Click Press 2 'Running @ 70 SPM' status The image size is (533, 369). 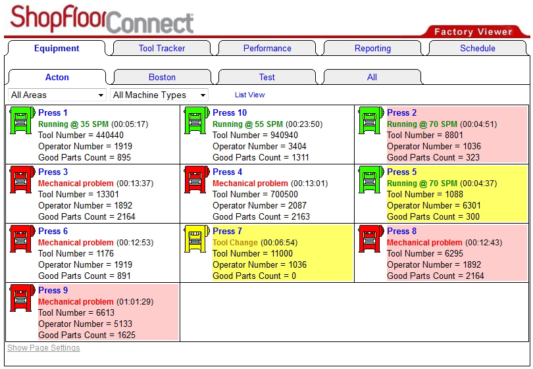[x=422, y=124]
